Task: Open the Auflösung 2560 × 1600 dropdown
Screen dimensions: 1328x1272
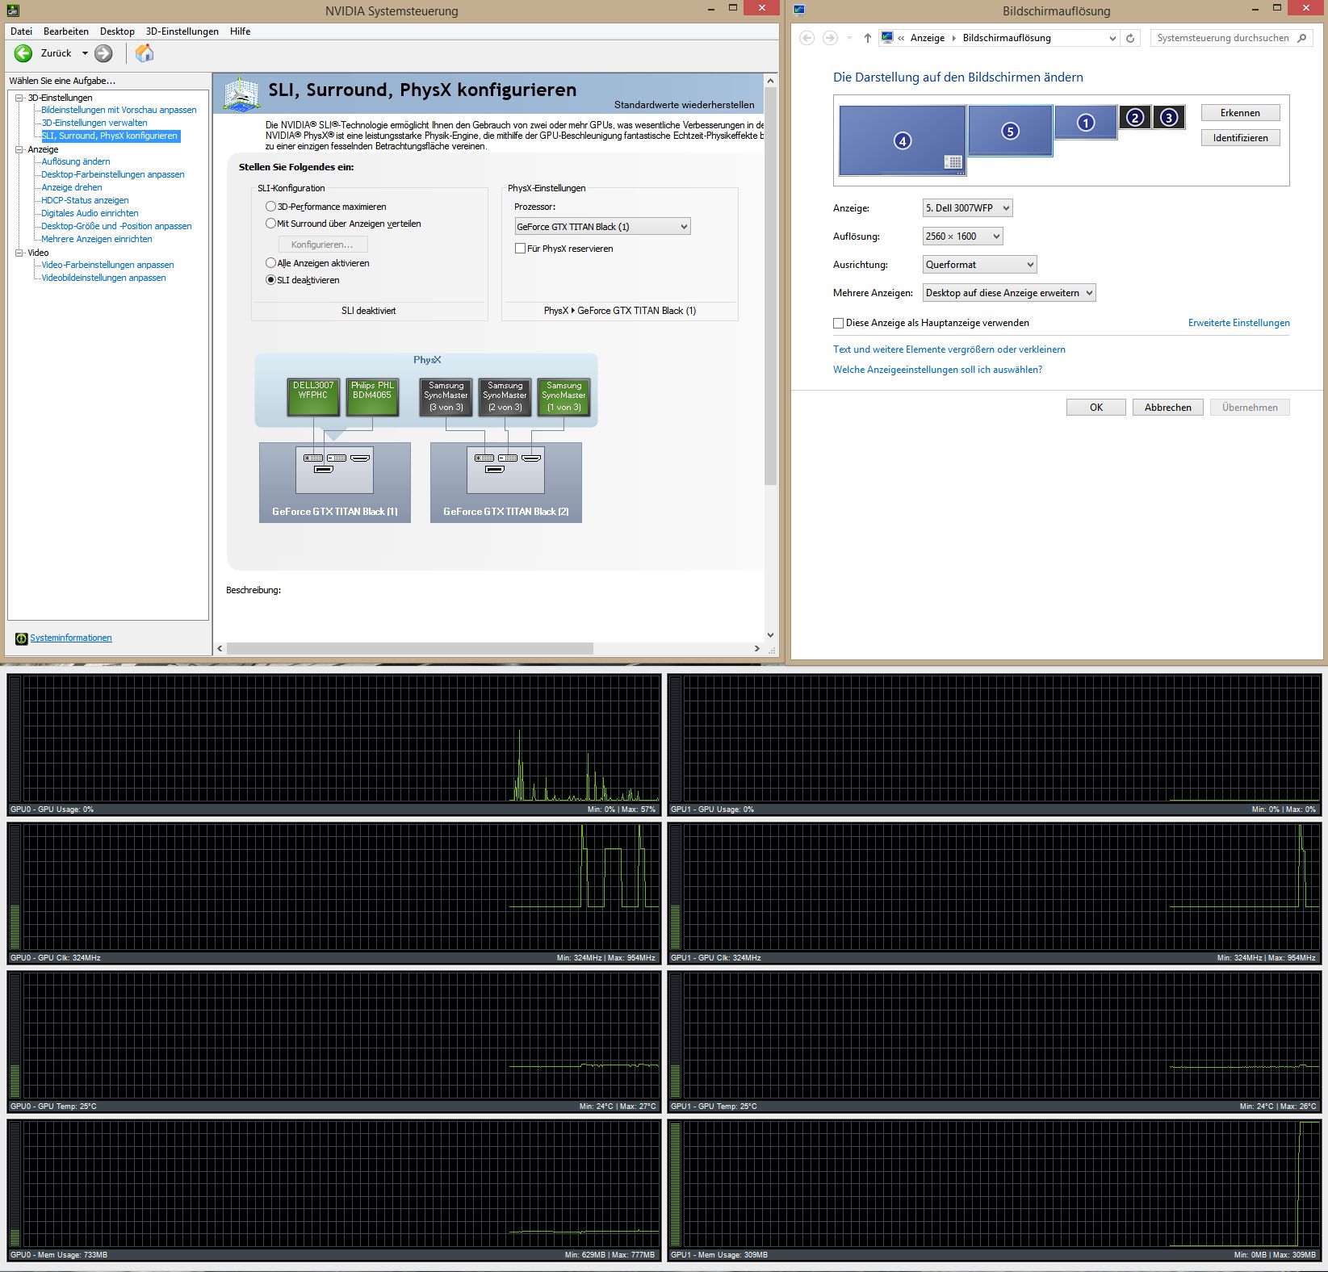Action: point(996,236)
